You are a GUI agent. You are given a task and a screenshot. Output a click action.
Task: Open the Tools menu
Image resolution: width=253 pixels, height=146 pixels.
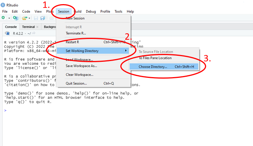(118, 12)
